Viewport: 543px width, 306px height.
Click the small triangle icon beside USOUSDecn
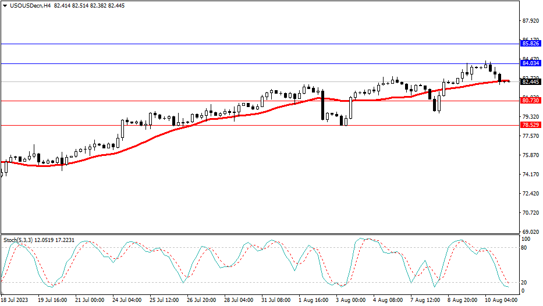click(6, 6)
